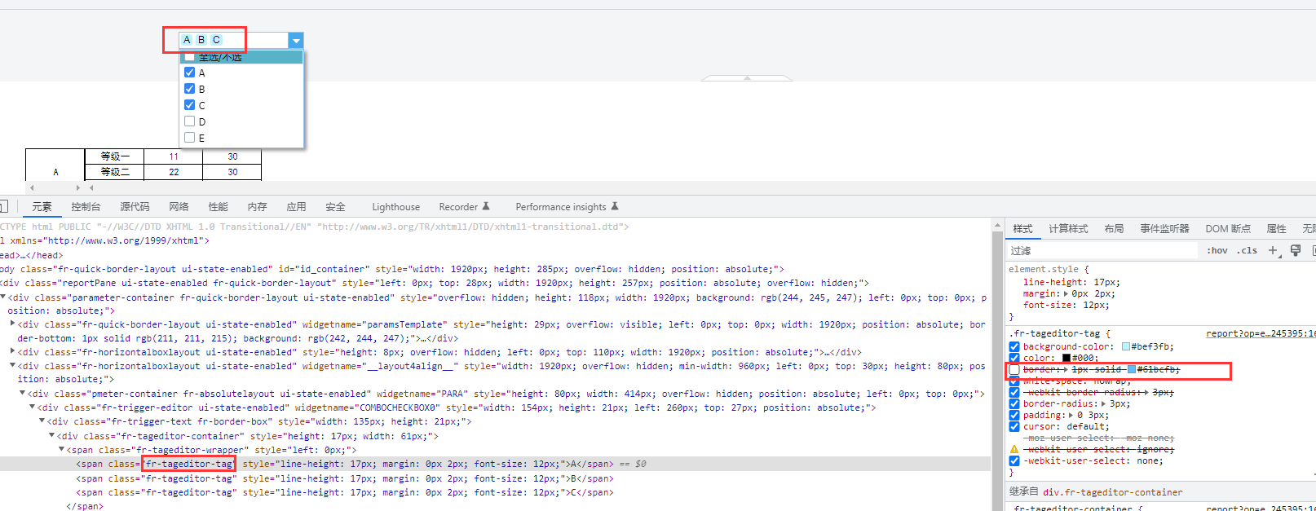
Task: Click the warning icon beside -webkit-user-select: ignore
Action: coord(1014,449)
